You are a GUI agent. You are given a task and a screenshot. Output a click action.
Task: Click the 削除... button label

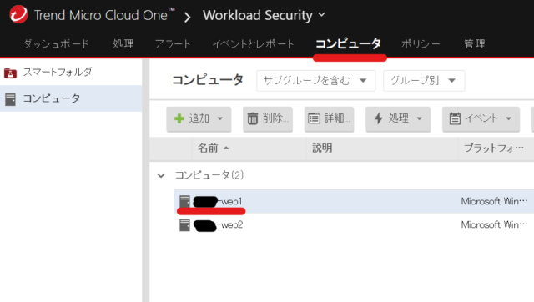pyautogui.click(x=275, y=118)
